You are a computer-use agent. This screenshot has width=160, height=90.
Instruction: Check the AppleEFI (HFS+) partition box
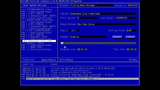click(28, 37)
